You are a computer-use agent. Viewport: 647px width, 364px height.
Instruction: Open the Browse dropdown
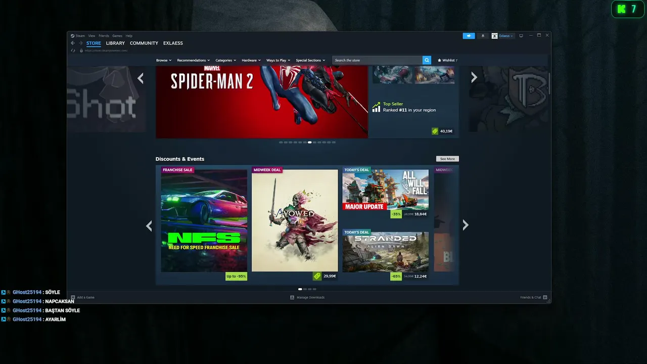(164, 60)
